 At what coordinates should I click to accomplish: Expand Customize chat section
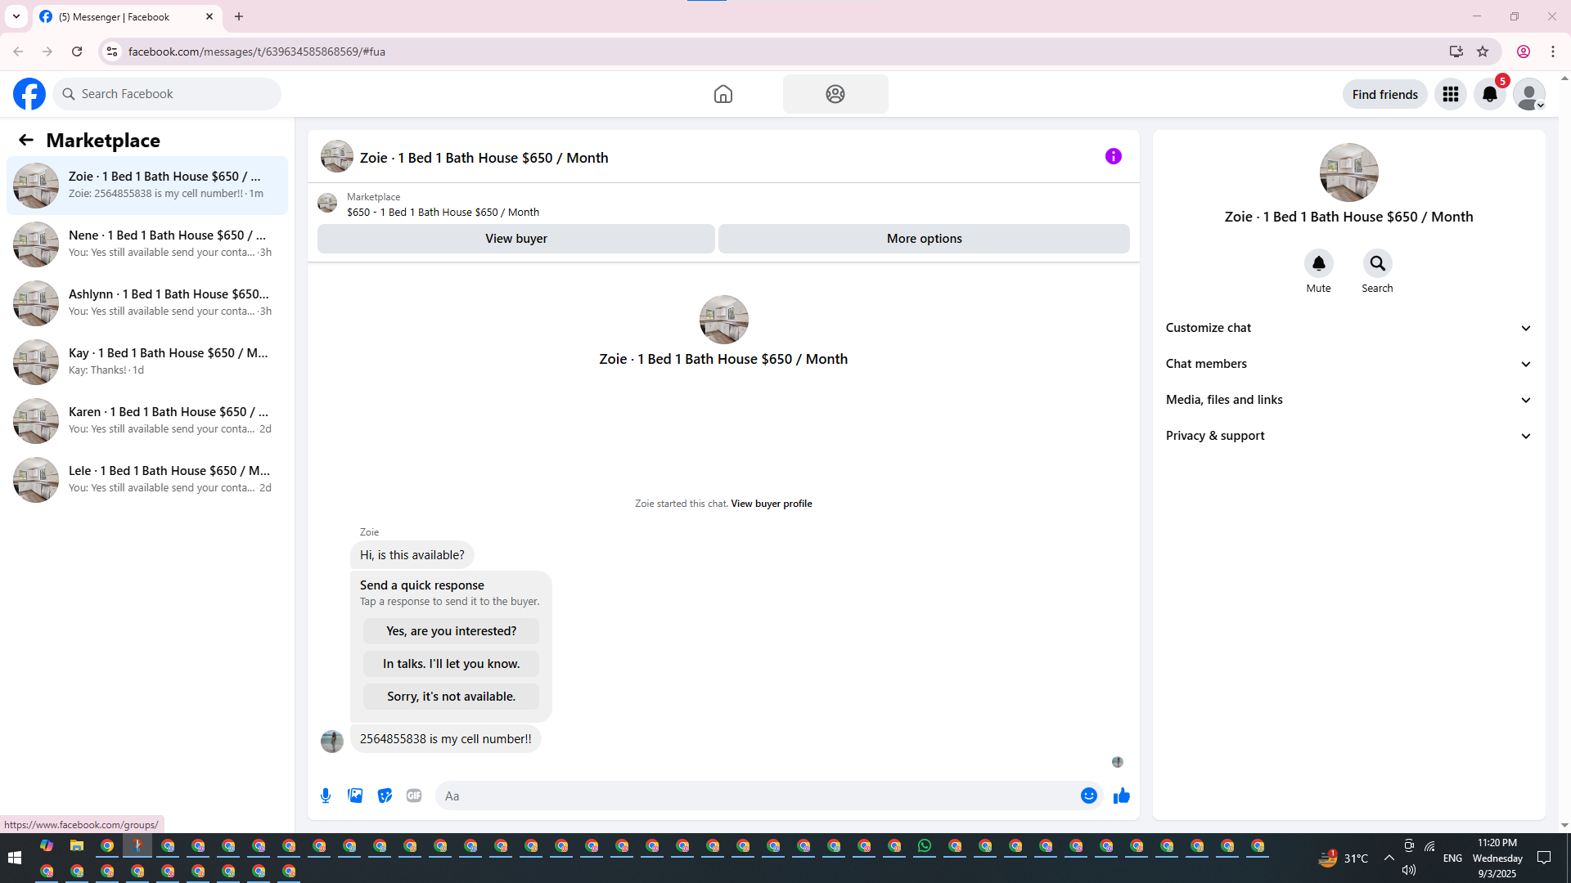pyautogui.click(x=1348, y=328)
